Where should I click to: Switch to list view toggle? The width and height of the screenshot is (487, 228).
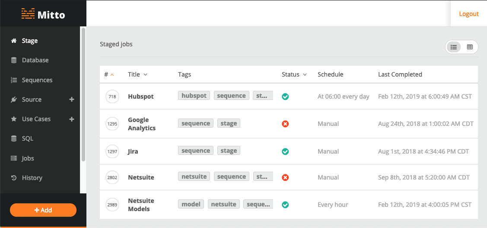(x=454, y=47)
